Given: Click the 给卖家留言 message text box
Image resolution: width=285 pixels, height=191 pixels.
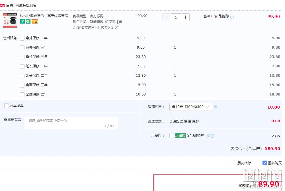Looking at the screenshot, I should point(71,123).
